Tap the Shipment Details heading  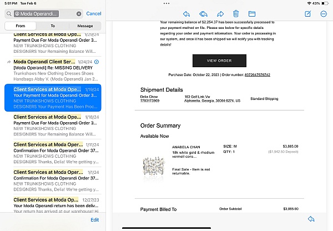click(162, 90)
